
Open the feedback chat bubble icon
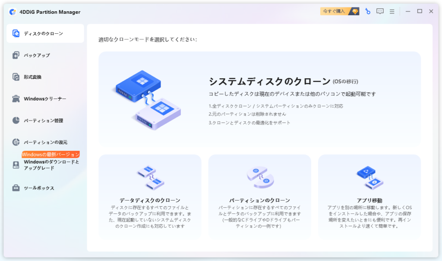(380, 12)
